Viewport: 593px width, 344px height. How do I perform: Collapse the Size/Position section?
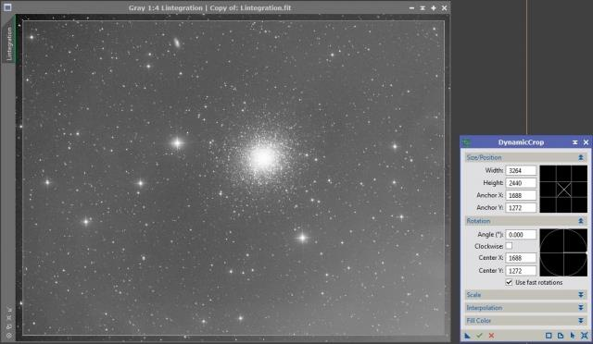[581, 157]
